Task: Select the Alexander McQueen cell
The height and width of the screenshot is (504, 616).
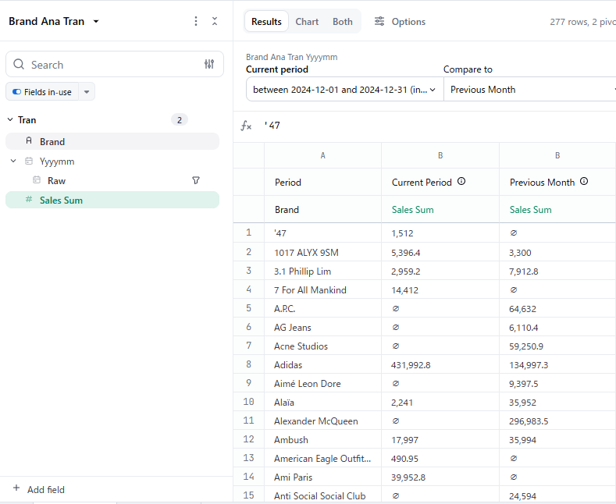Action: 322,421
